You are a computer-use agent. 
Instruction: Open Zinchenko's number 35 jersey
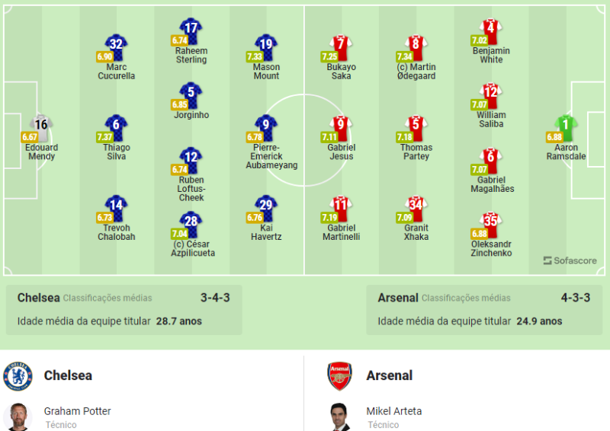(490, 222)
